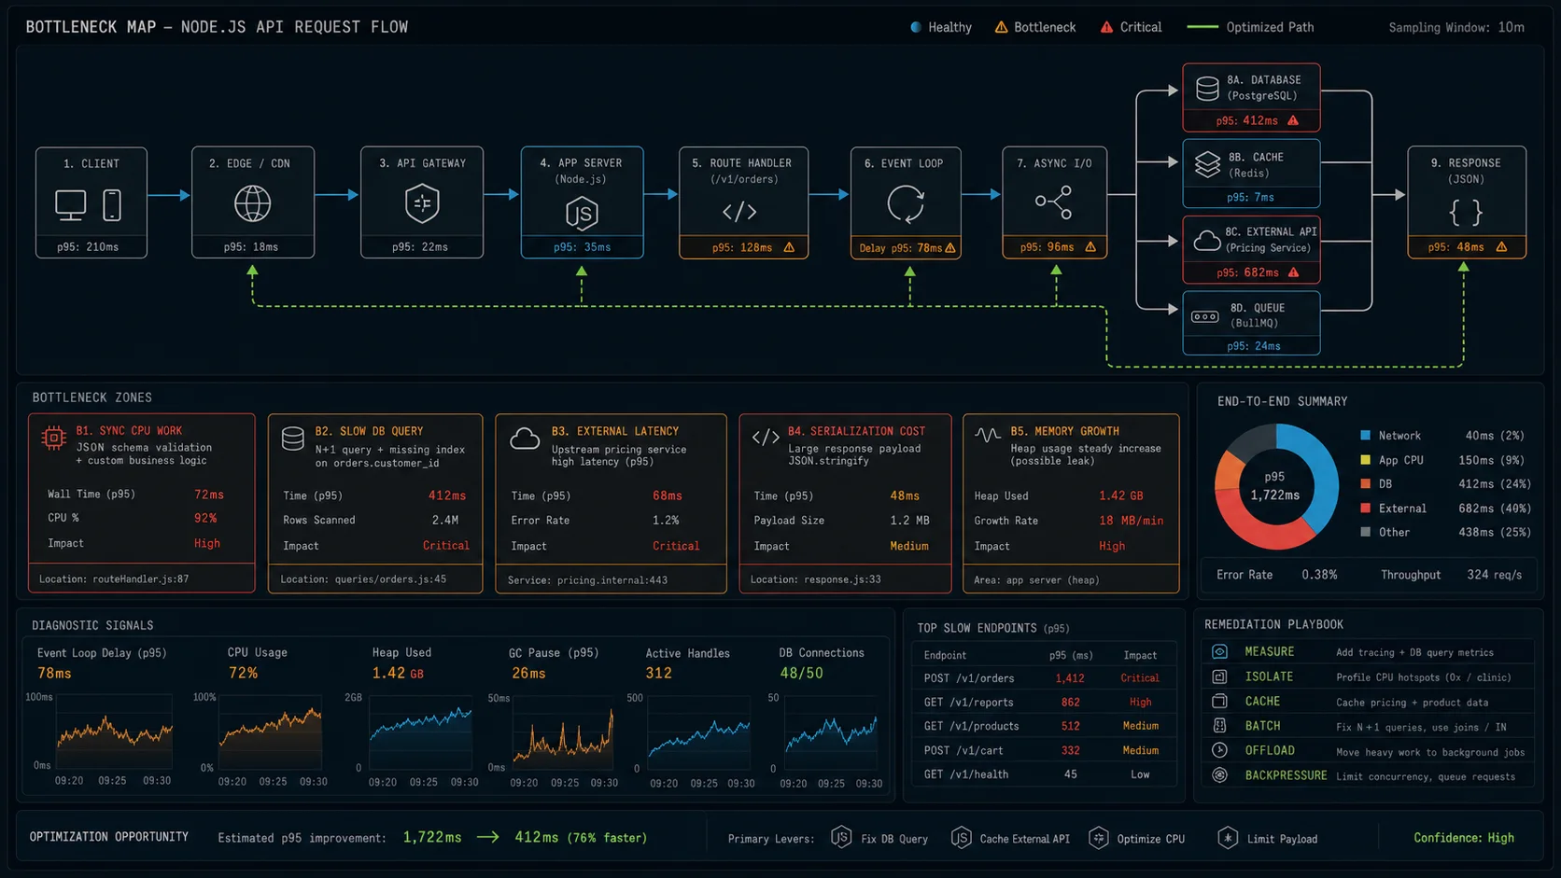Click the DB Connections sparkline chart
The height and width of the screenshot is (878, 1561).
pos(831,732)
